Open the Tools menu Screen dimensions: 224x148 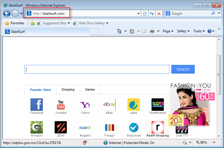point(199,31)
